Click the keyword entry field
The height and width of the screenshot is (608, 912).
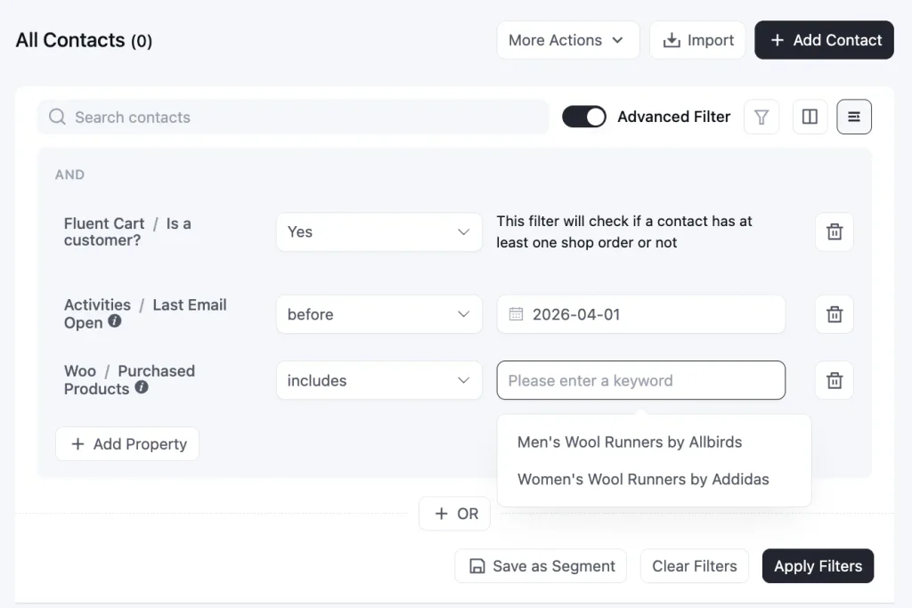(641, 381)
